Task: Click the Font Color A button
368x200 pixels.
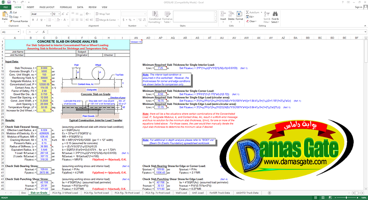Action: pyautogui.click(x=65, y=20)
